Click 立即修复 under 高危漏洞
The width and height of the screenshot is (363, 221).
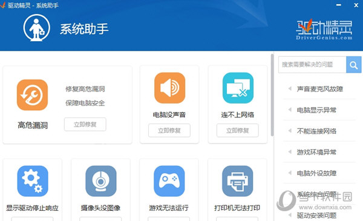click(85, 124)
